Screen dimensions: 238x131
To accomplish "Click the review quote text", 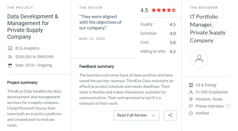I will [x=100, y=22].
